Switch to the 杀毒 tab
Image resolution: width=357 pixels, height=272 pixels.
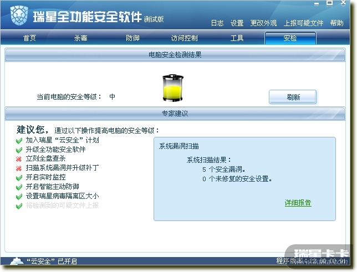coord(80,38)
